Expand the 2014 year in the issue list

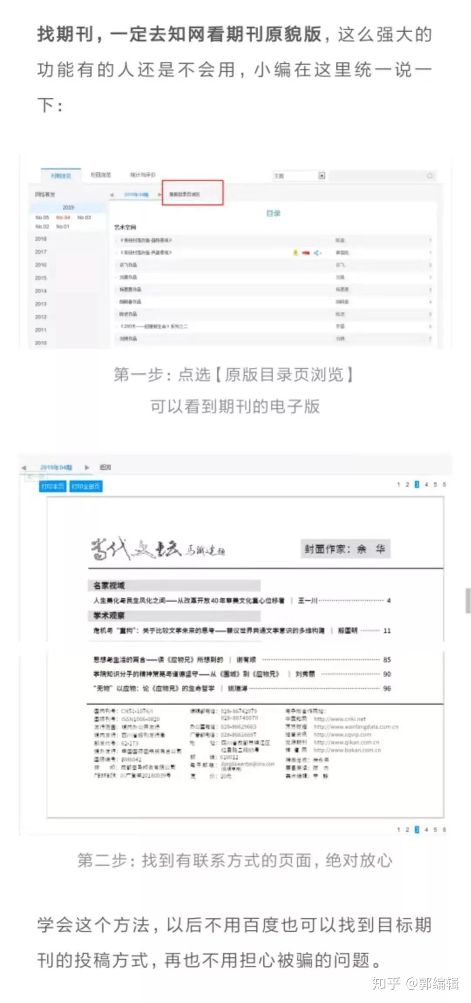41,291
